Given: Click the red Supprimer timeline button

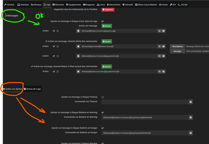Looking at the screenshot, I should (x=108, y=10).
